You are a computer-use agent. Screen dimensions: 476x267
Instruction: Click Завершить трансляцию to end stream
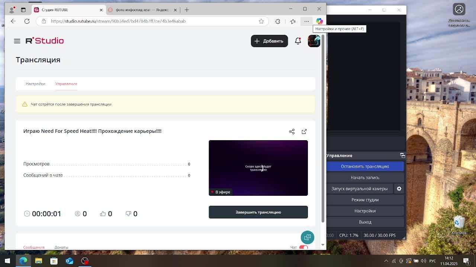258,212
